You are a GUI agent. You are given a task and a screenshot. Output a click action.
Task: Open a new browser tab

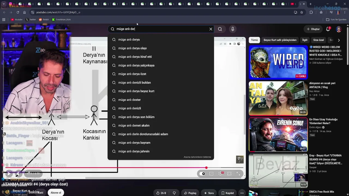pos(311,4)
